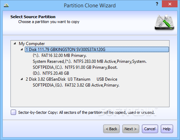Select the My Computer root item
Viewport: 180px width, 140px height.
click(32, 44)
